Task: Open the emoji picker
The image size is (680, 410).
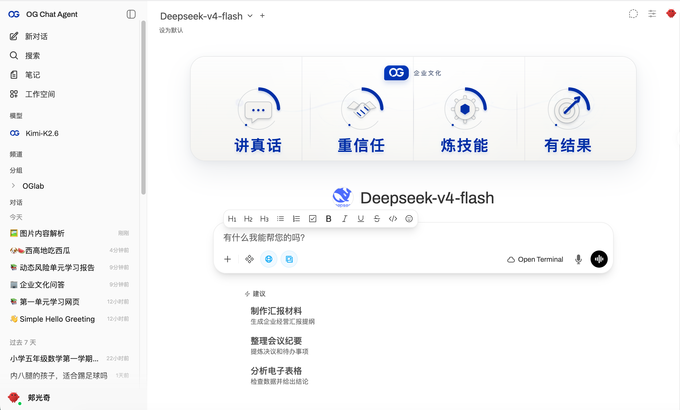Action: click(x=409, y=219)
